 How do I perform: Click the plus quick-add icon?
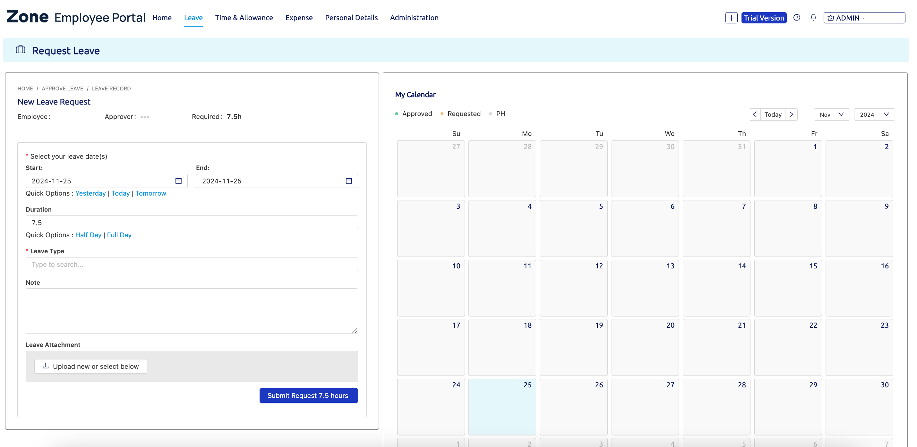click(x=731, y=18)
